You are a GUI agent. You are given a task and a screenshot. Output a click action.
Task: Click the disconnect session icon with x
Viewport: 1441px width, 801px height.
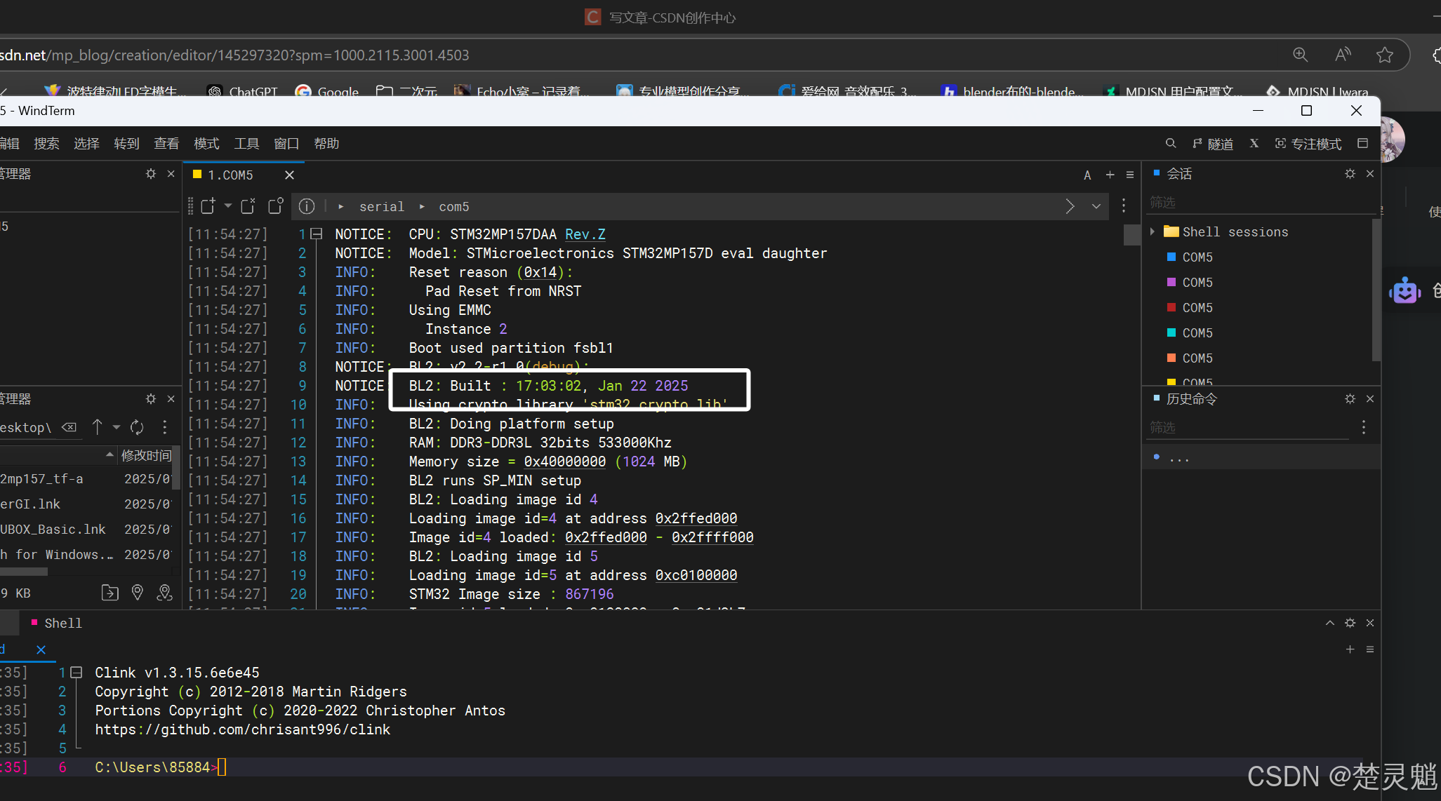click(248, 206)
